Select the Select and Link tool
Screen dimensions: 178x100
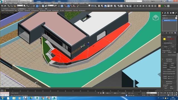point(9,6)
